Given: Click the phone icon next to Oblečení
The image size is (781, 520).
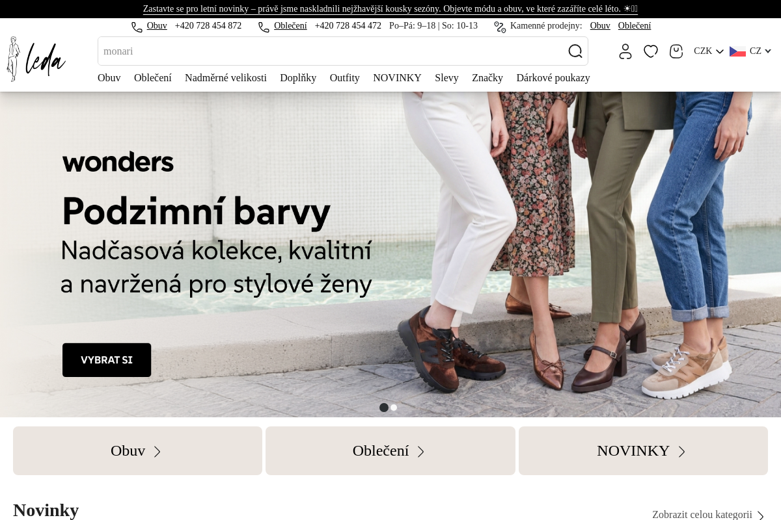Looking at the screenshot, I should pyautogui.click(x=264, y=27).
